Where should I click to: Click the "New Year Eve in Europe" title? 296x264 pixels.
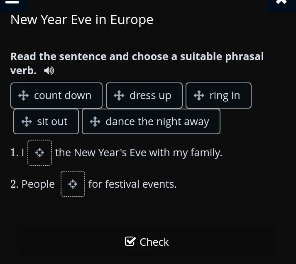pyautogui.click(x=82, y=20)
